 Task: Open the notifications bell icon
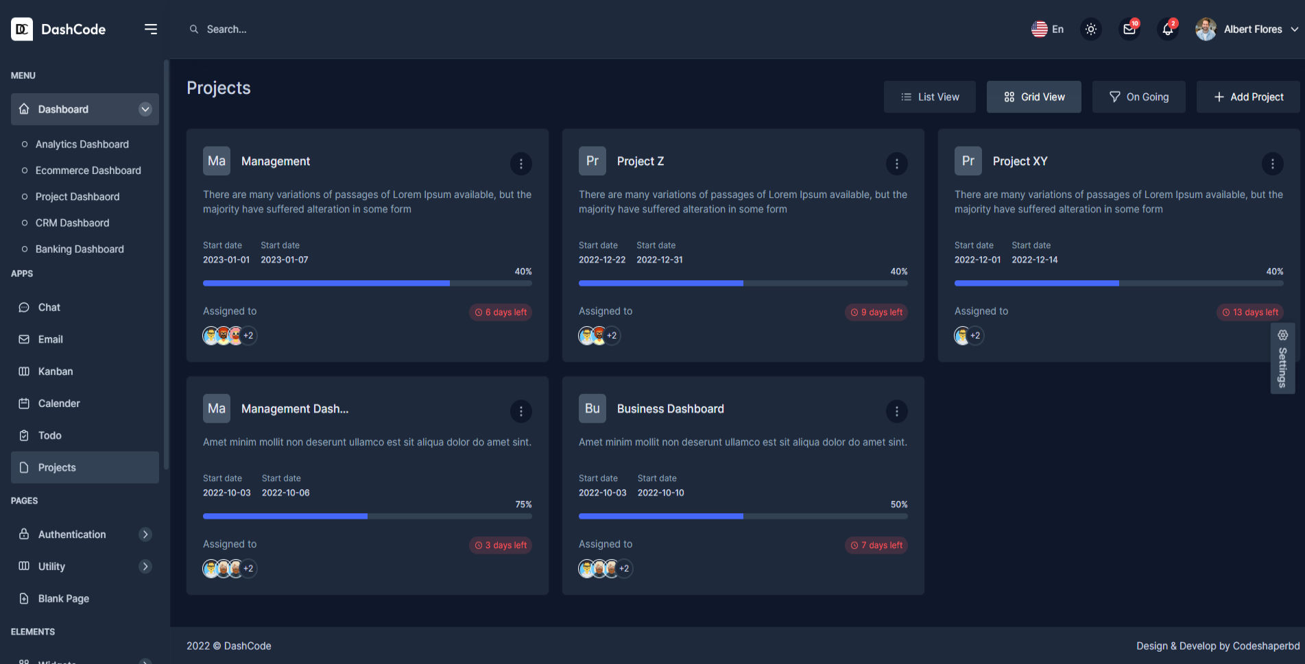pos(1167,29)
